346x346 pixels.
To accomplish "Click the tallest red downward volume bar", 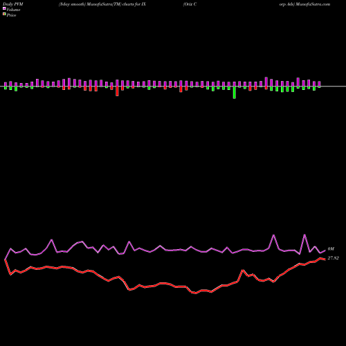I will pyautogui.click(x=117, y=91).
